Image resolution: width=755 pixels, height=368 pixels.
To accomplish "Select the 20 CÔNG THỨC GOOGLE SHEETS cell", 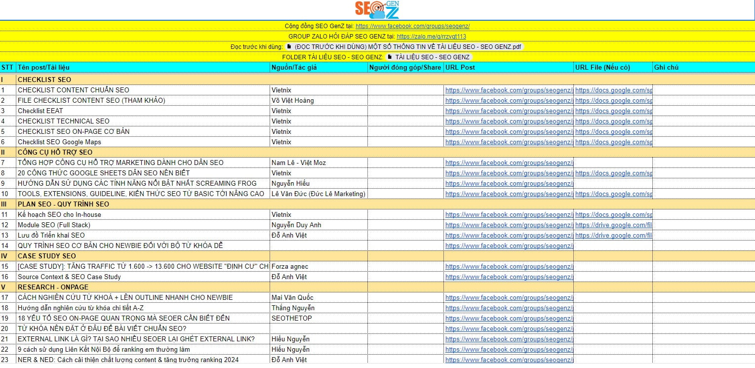I will coord(143,173).
